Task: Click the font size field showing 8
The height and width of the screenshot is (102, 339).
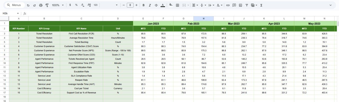Action: click(x=130, y=5)
